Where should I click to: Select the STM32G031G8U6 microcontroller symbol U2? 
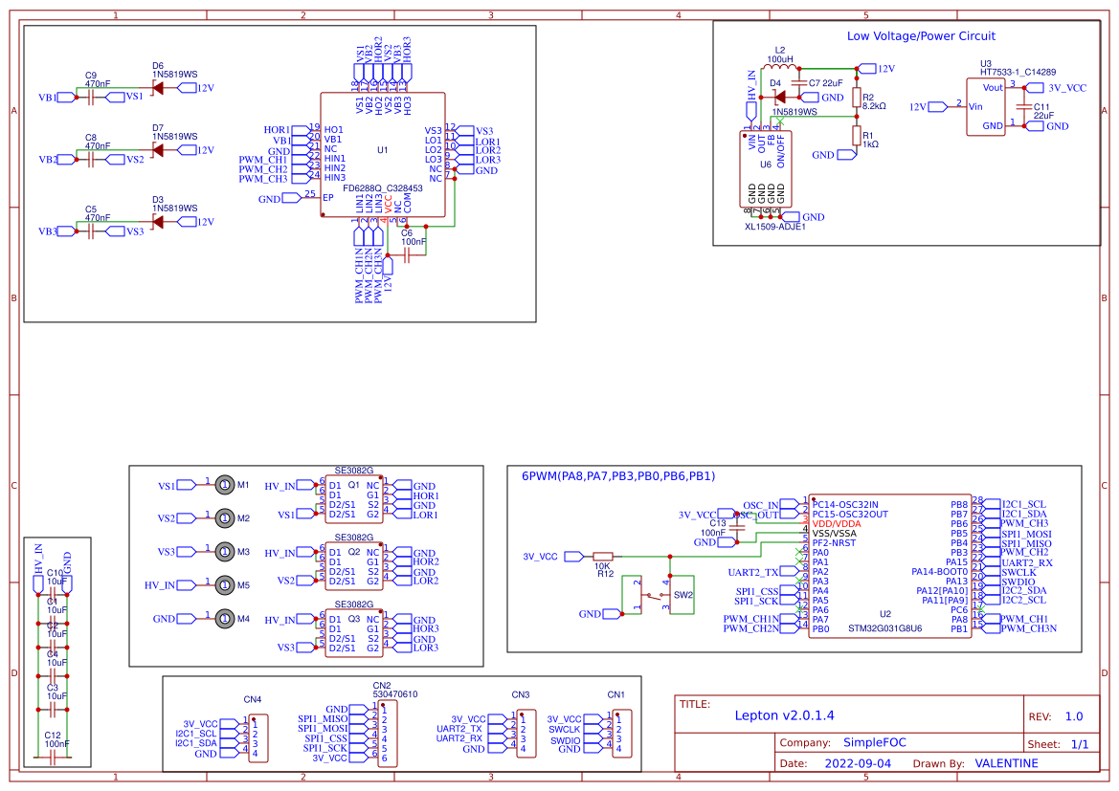[890, 564]
